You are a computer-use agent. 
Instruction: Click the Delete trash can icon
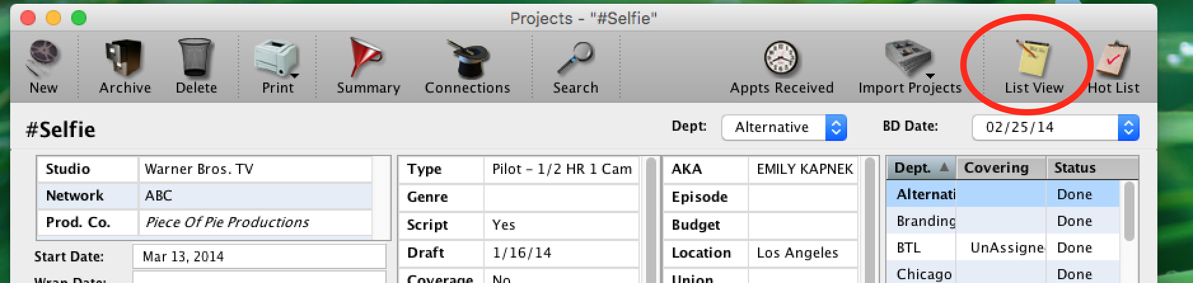(x=196, y=57)
